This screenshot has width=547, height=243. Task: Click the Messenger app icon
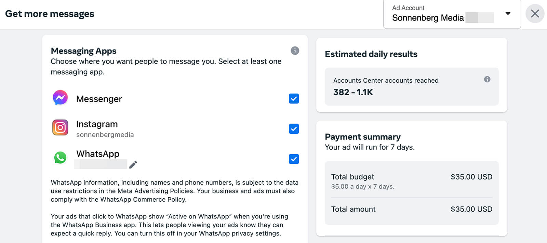tap(60, 98)
